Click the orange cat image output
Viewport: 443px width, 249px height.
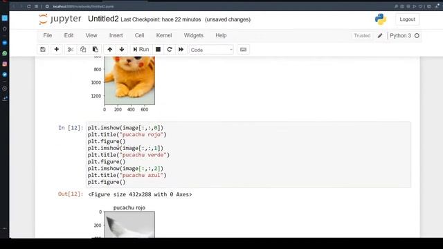(129, 80)
